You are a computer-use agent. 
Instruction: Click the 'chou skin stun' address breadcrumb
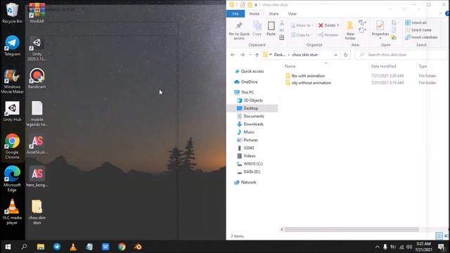tap(304, 55)
